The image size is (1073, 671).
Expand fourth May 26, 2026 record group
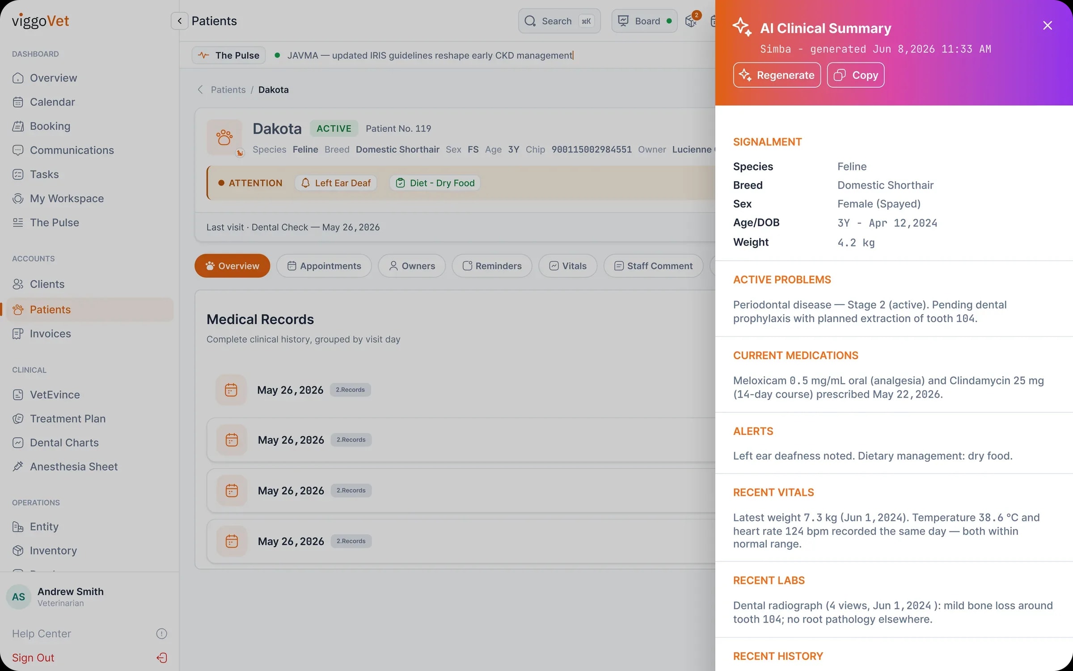click(460, 541)
